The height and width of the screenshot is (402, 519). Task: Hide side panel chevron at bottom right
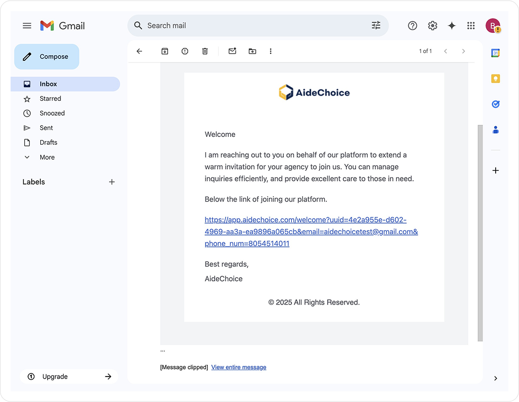point(496,378)
